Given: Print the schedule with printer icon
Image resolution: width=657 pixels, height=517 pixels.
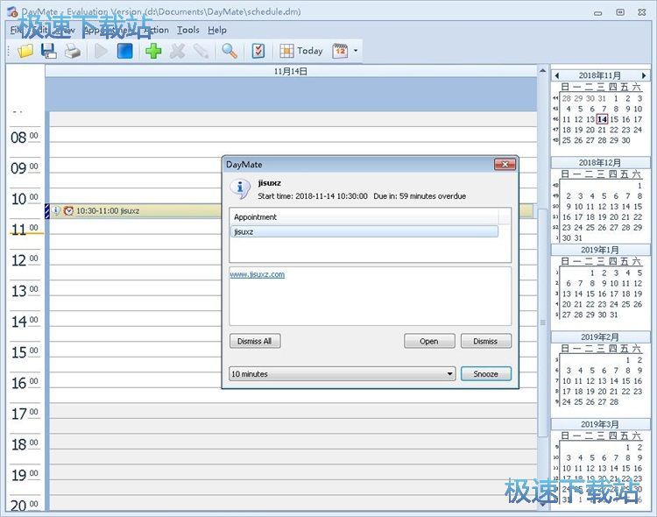Looking at the screenshot, I should tap(73, 51).
